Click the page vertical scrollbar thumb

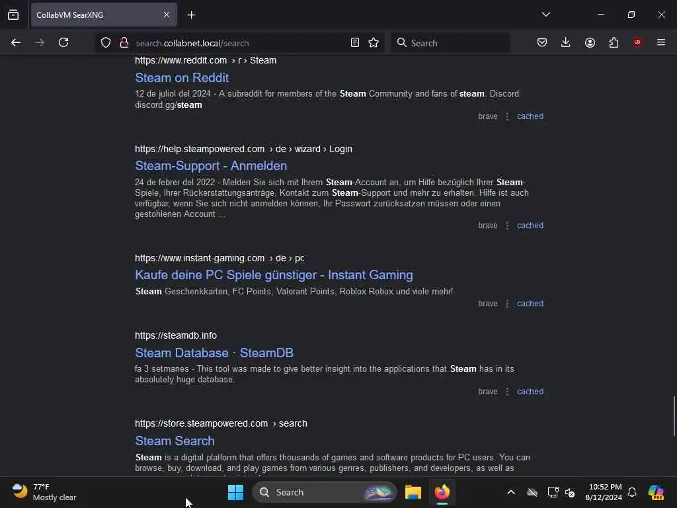coord(674,417)
